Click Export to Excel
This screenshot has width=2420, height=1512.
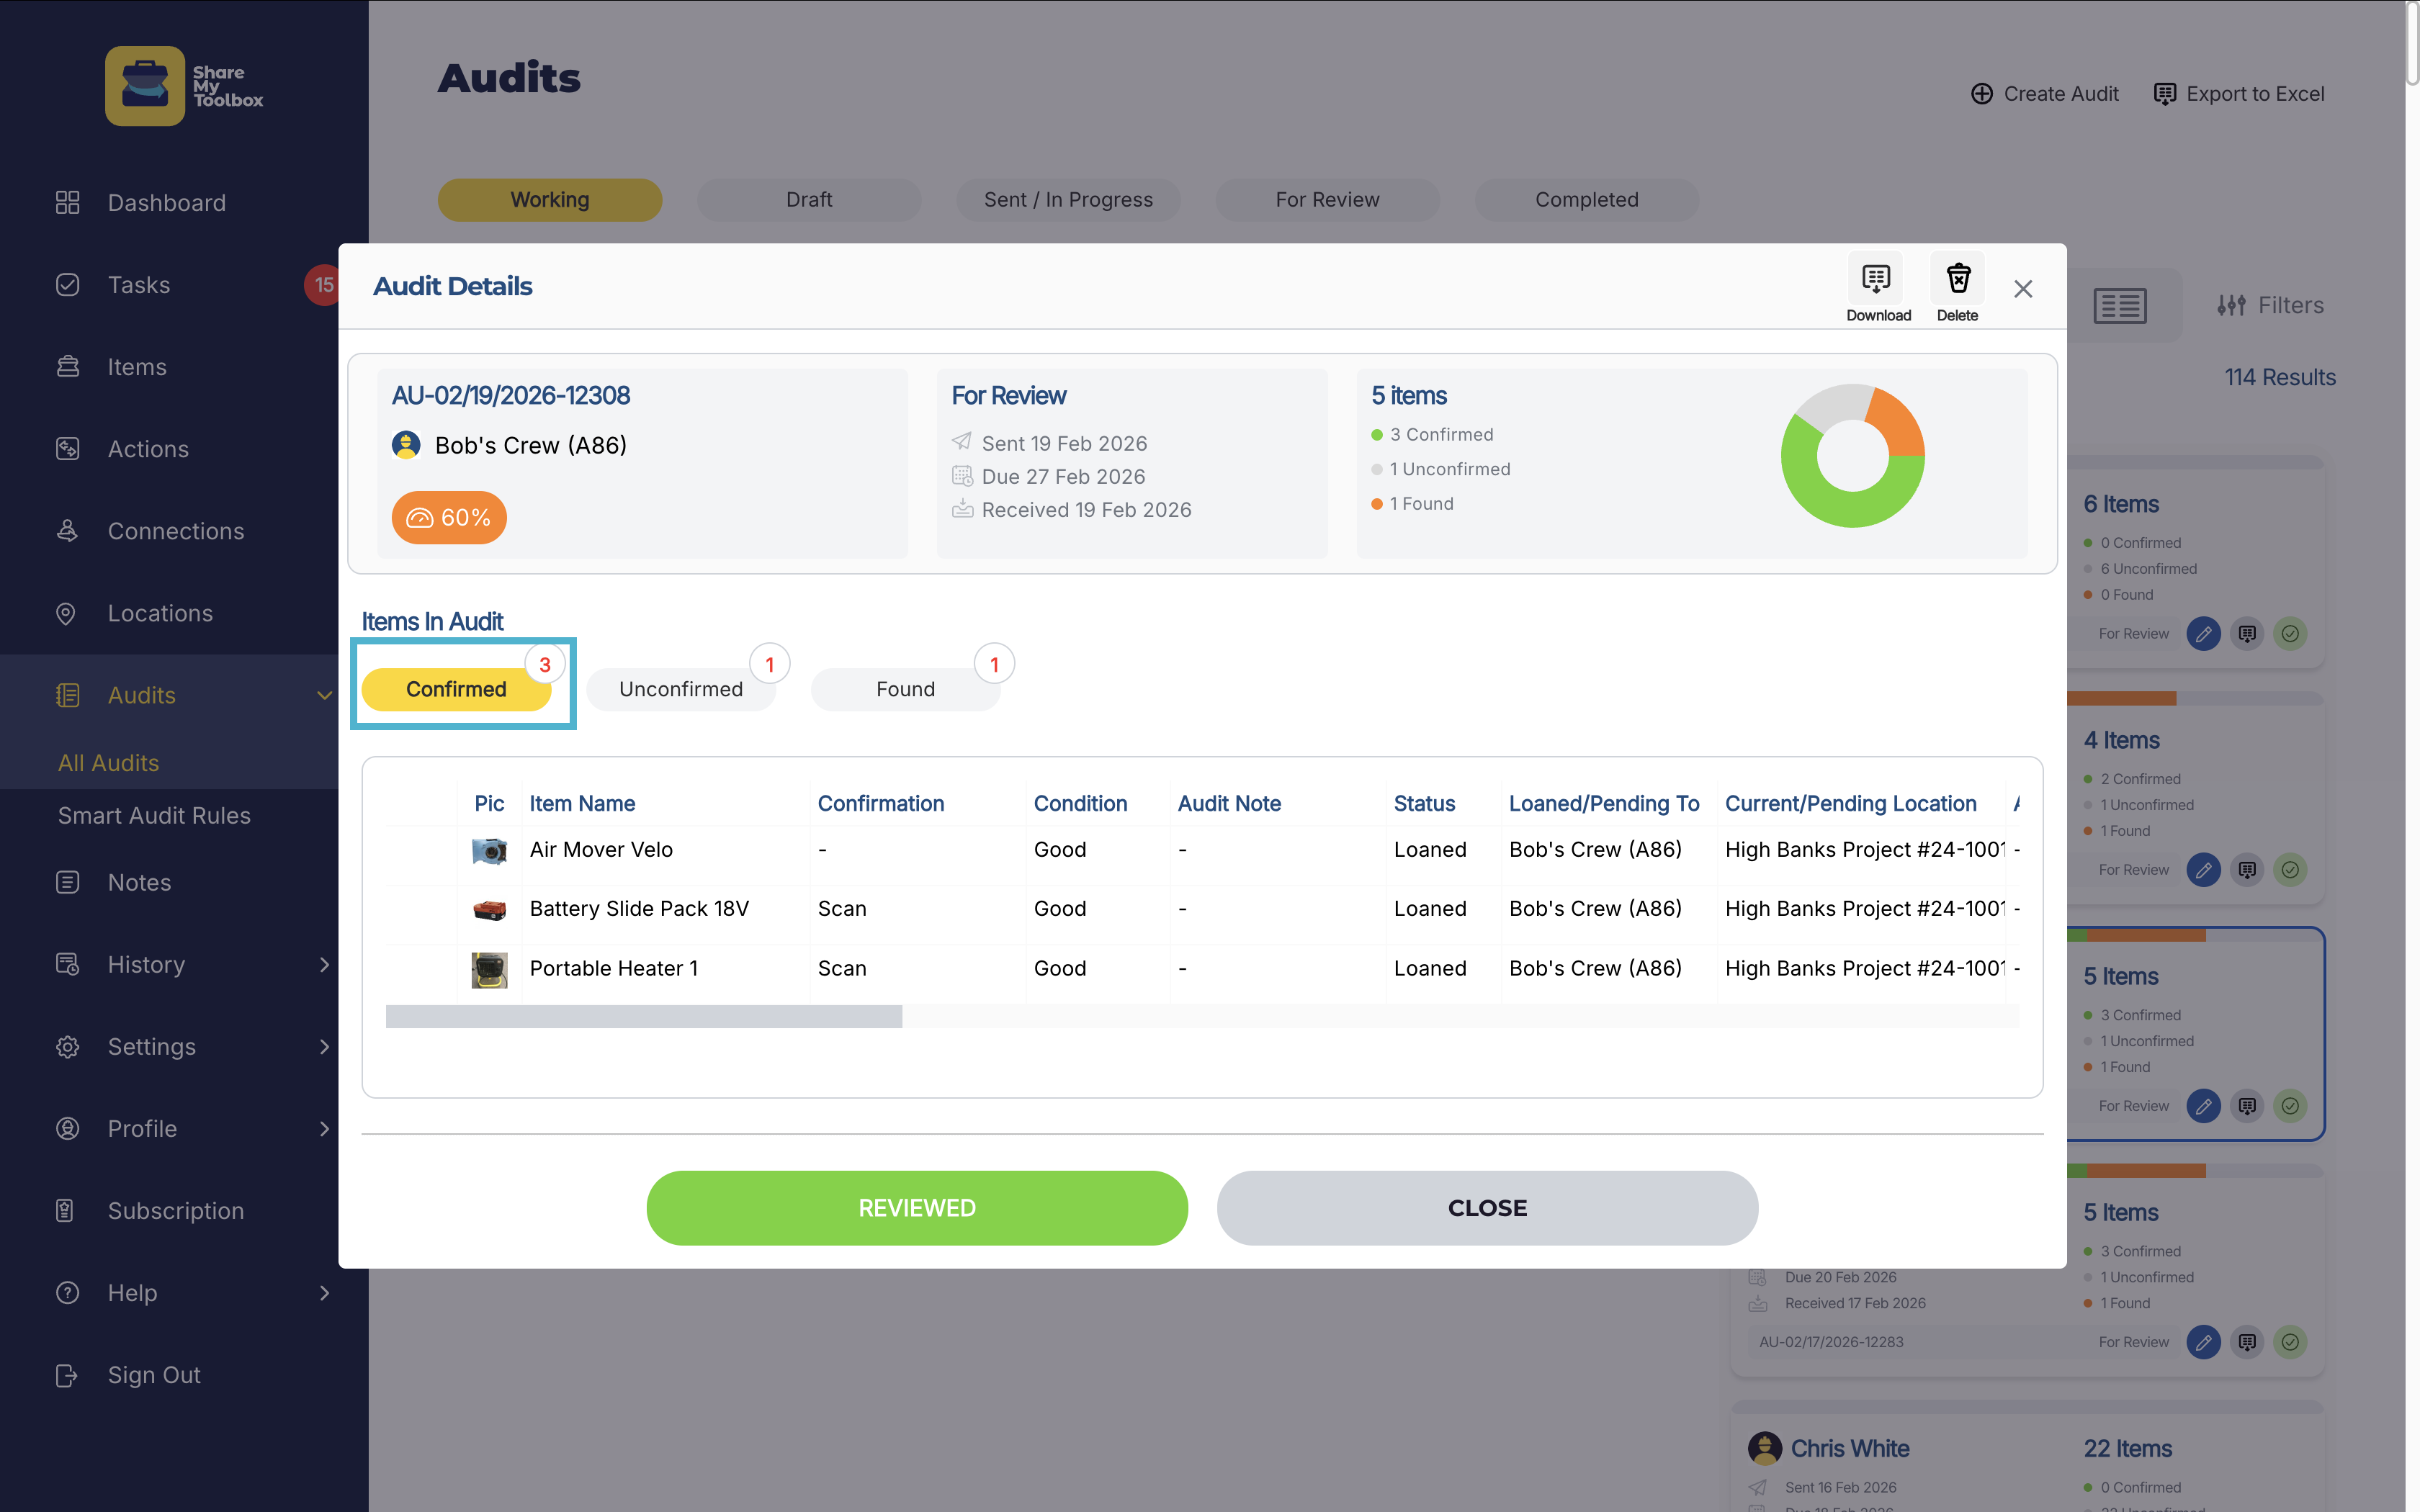point(2239,93)
